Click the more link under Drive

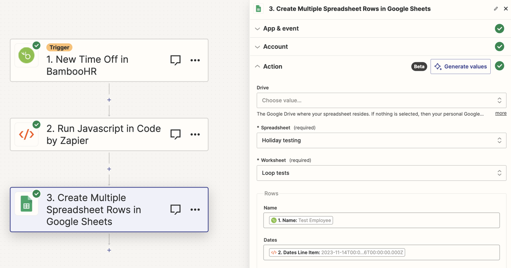[501, 113]
